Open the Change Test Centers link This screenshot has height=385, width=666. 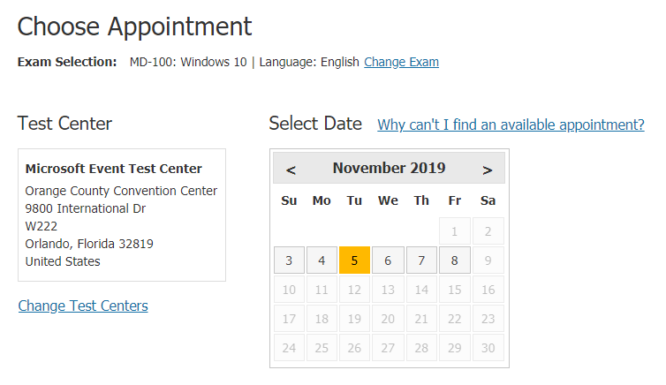83,306
